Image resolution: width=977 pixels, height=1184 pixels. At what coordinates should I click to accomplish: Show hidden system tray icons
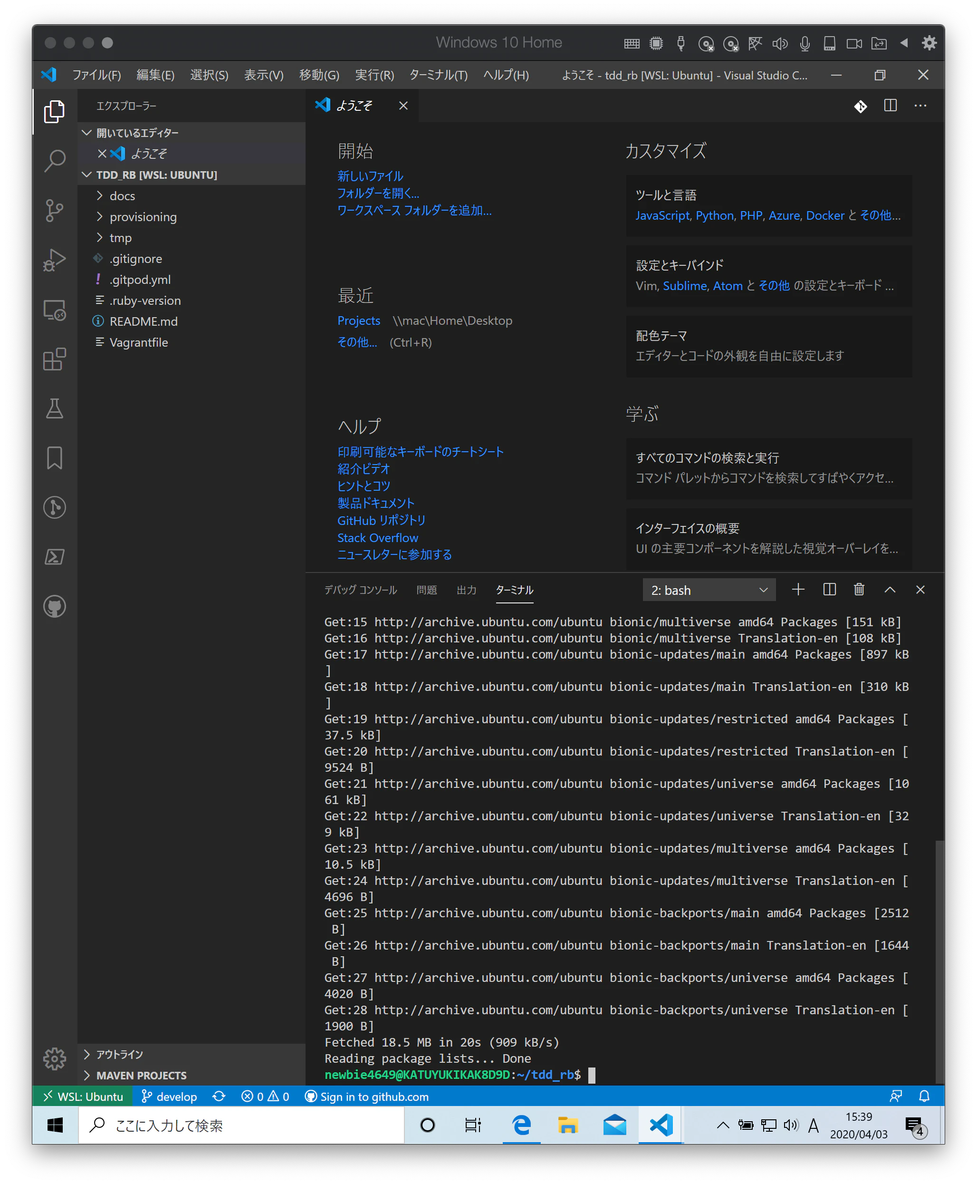tap(723, 1125)
